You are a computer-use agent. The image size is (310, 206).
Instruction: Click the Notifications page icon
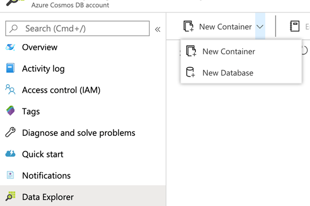click(10, 175)
